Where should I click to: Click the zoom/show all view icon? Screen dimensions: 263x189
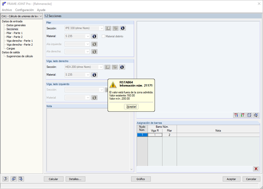256,115
